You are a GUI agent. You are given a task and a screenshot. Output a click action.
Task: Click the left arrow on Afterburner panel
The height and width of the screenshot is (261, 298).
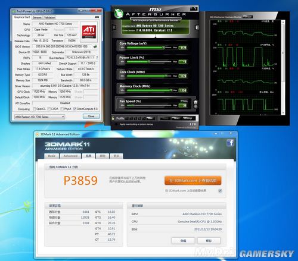coord(114,27)
